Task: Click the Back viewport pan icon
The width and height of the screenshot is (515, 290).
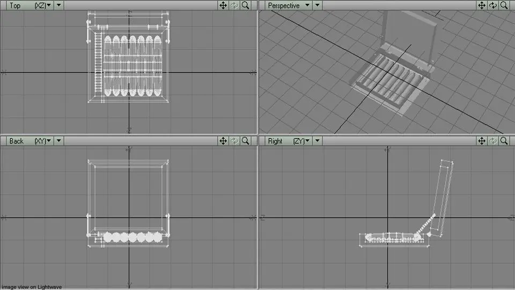Action: click(x=223, y=141)
